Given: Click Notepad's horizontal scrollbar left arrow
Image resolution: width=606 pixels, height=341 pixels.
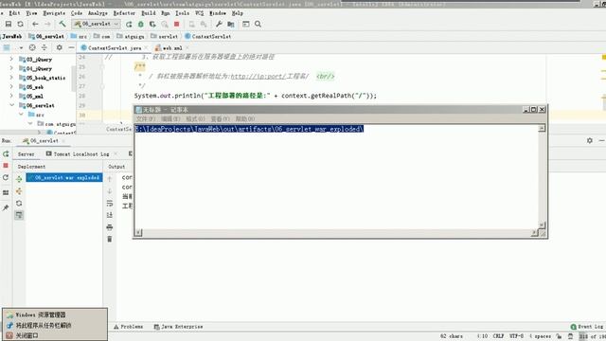Looking at the screenshot, I should click(x=138, y=232).
